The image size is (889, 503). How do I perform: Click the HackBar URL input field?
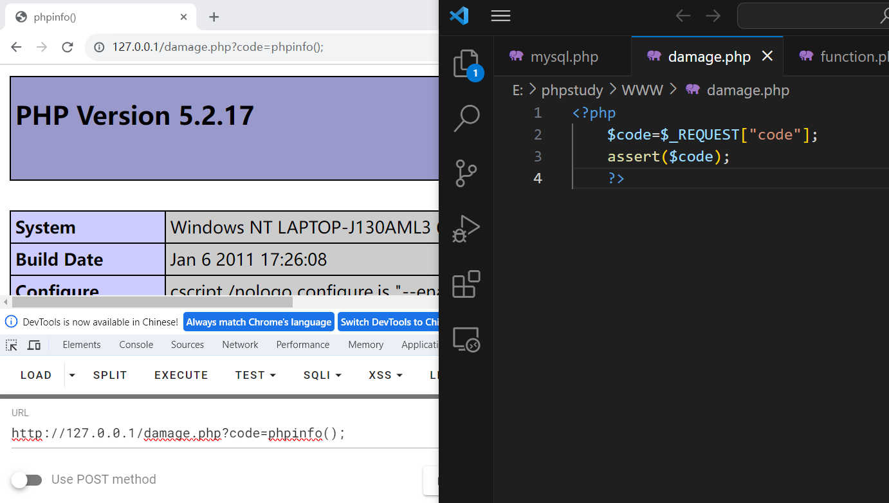[x=225, y=434]
